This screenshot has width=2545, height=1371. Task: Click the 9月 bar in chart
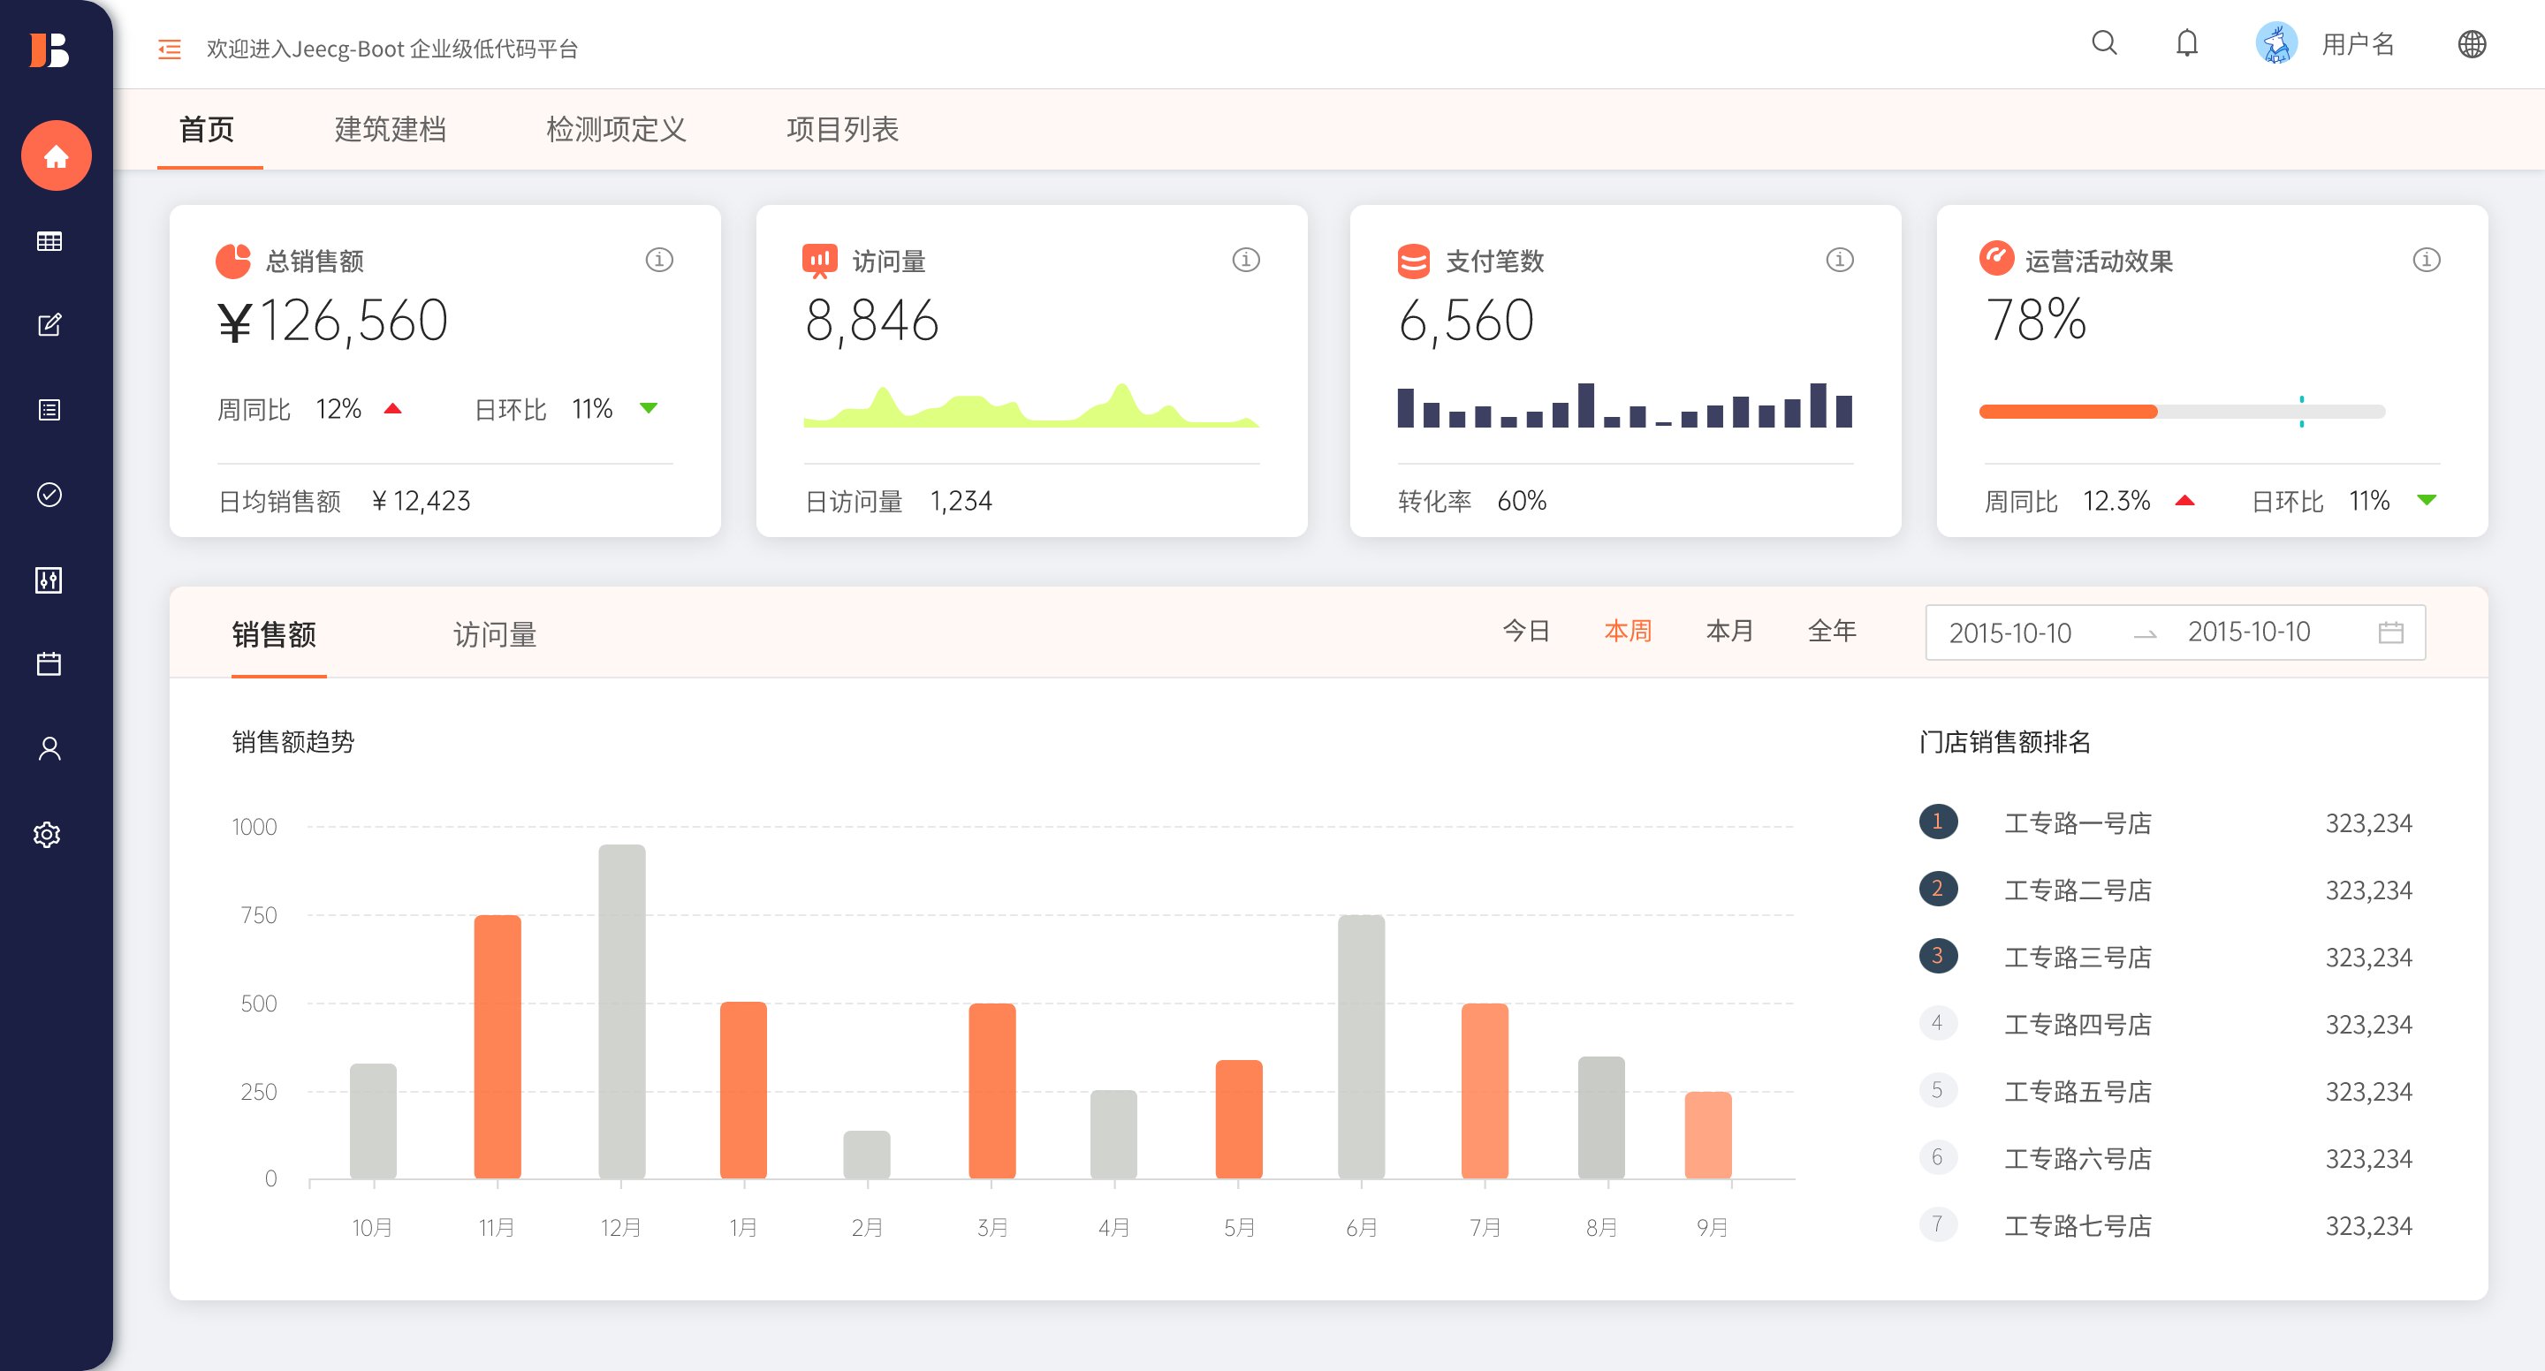click(1708, 1135)
